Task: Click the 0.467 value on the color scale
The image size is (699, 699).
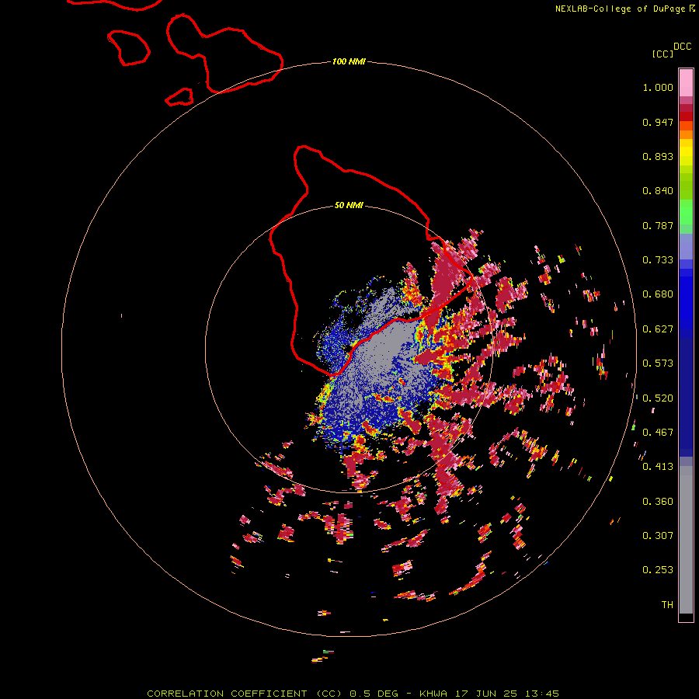Action: point(658,433)
